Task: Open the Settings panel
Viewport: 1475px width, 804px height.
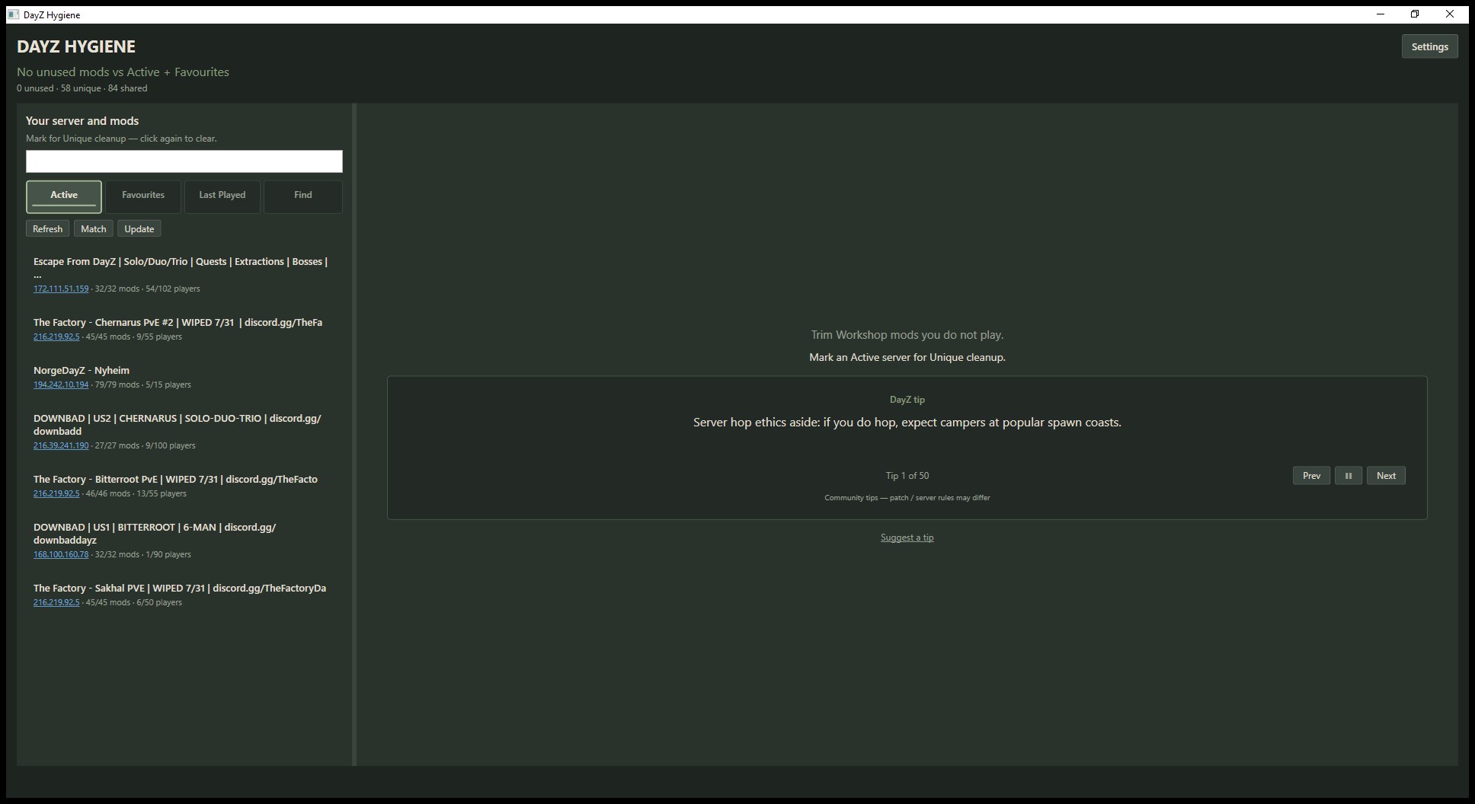Action: 1429,46
